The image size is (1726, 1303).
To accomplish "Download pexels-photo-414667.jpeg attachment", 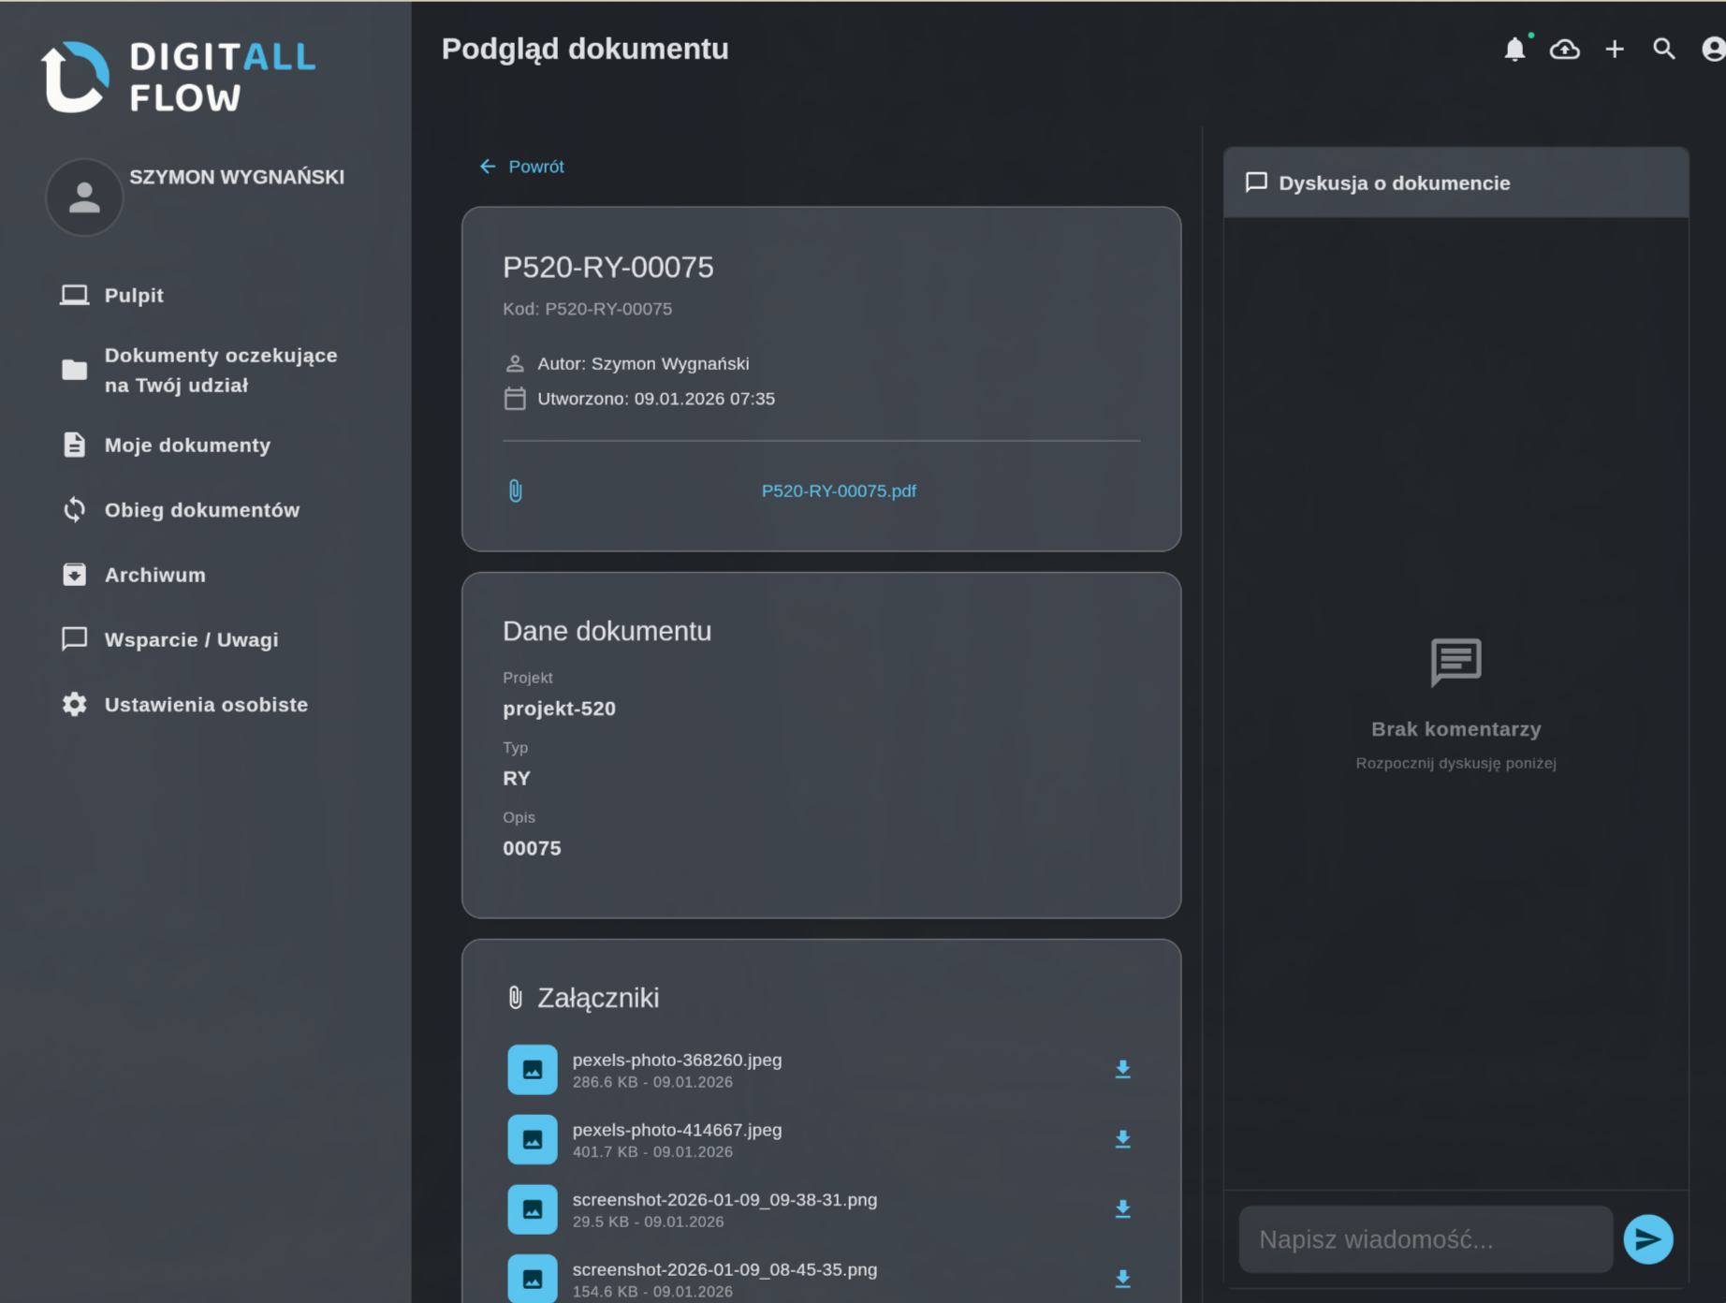I will click(x=1122, y=1139).
